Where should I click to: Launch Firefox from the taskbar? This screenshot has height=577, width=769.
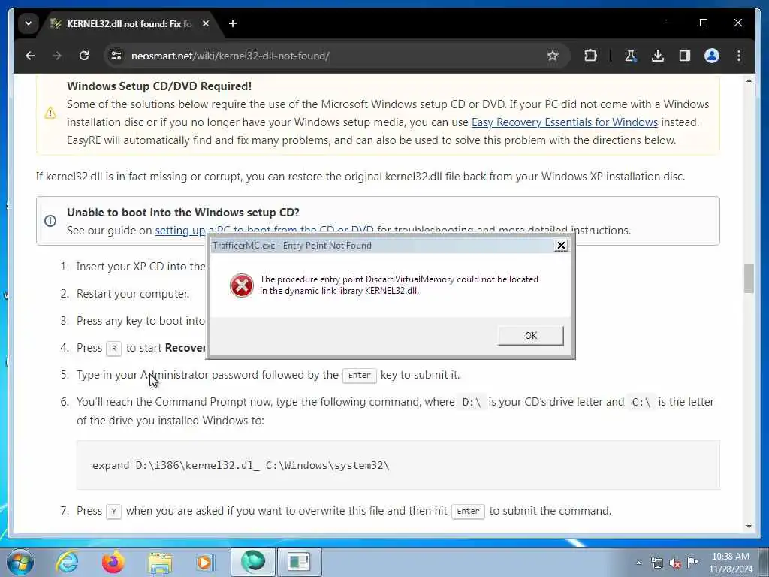[x=113, y=562]
